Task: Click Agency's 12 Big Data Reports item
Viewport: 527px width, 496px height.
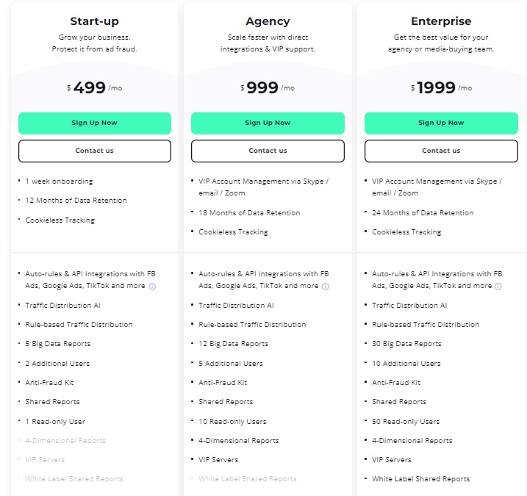Action: point(233,344)
